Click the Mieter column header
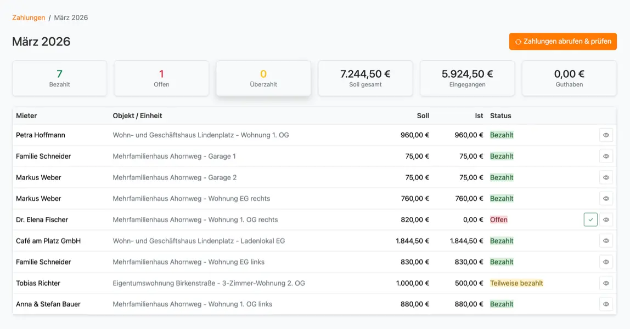 [x=26, y=116]
